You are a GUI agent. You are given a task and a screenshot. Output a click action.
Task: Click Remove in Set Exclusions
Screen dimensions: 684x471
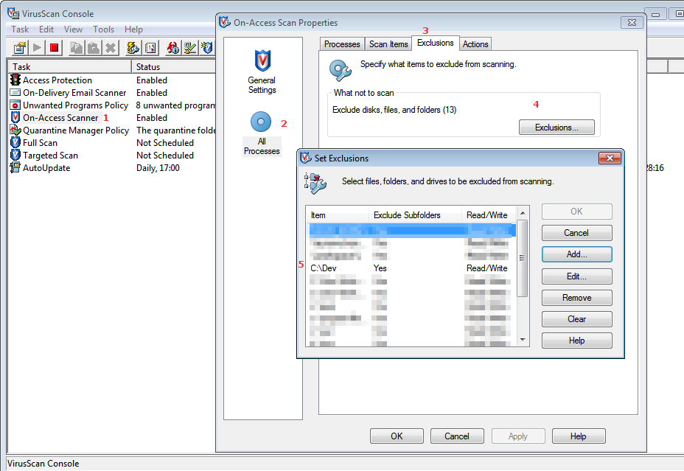[576, 298]
